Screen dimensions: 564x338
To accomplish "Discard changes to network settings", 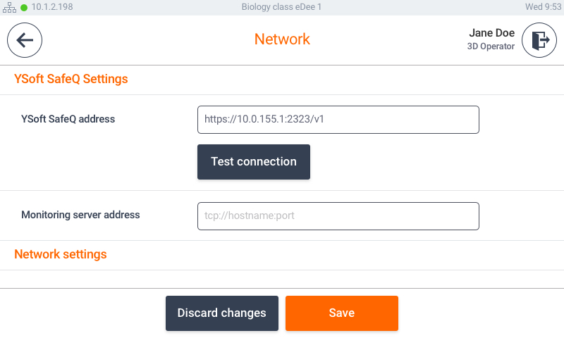I will click(x=221, y=313).
